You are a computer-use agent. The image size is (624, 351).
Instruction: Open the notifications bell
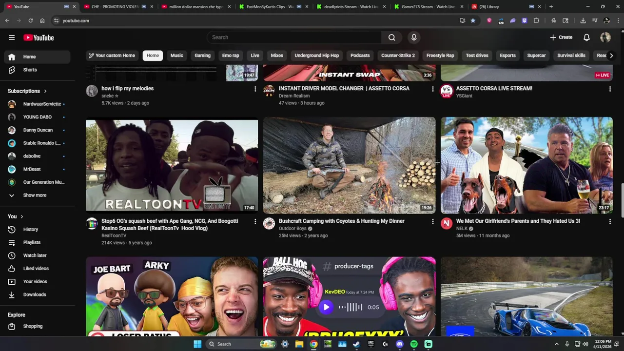tap(586, 38)
